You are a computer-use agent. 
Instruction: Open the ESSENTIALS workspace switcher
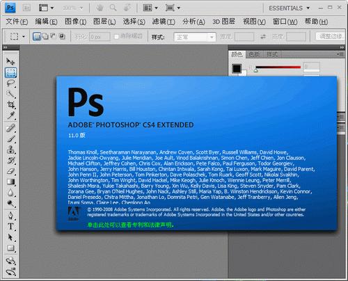(x=289, y=8)
